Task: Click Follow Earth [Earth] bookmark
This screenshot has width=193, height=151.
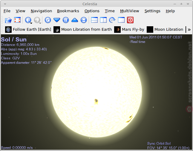Action: tap(28, 30)
